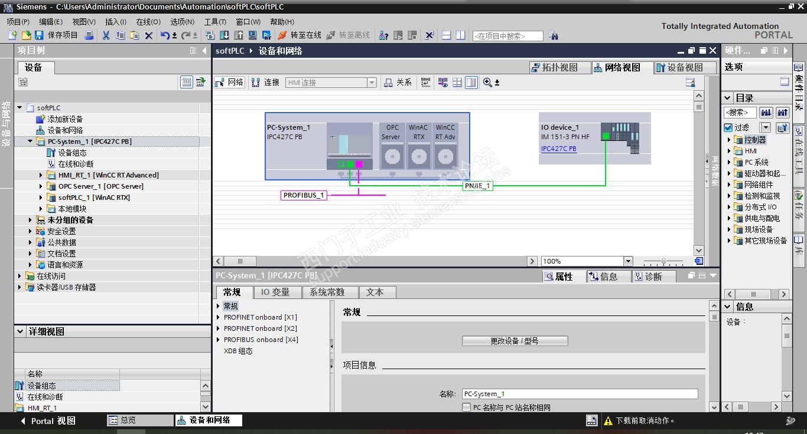
Task: Open 总览 overview in the bottom bar
Action: click(x=139, y=420)
